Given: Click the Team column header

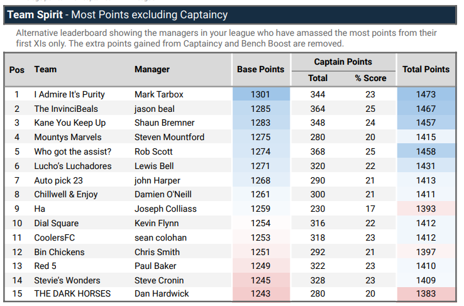Looking at the screenshot, I should (45, 69).
